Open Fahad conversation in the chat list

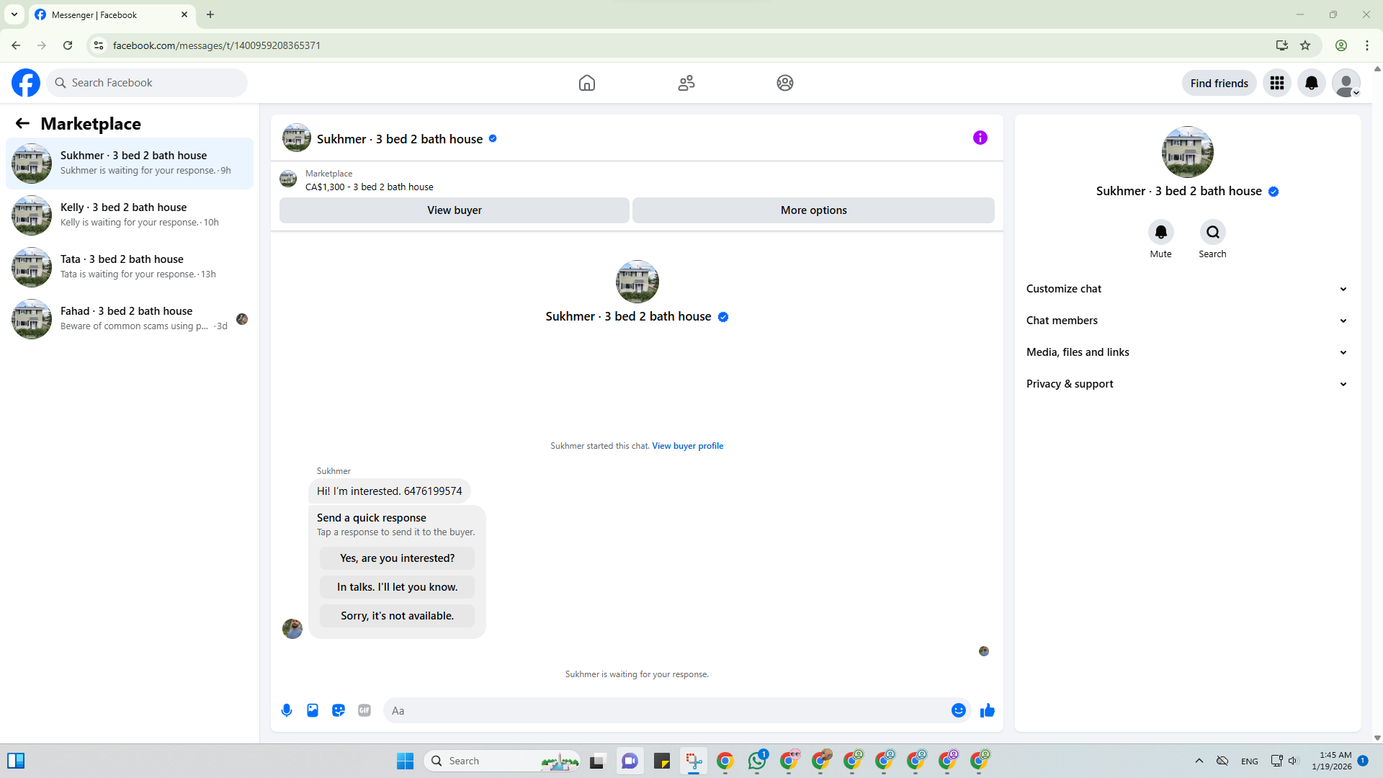click(130, 319)
